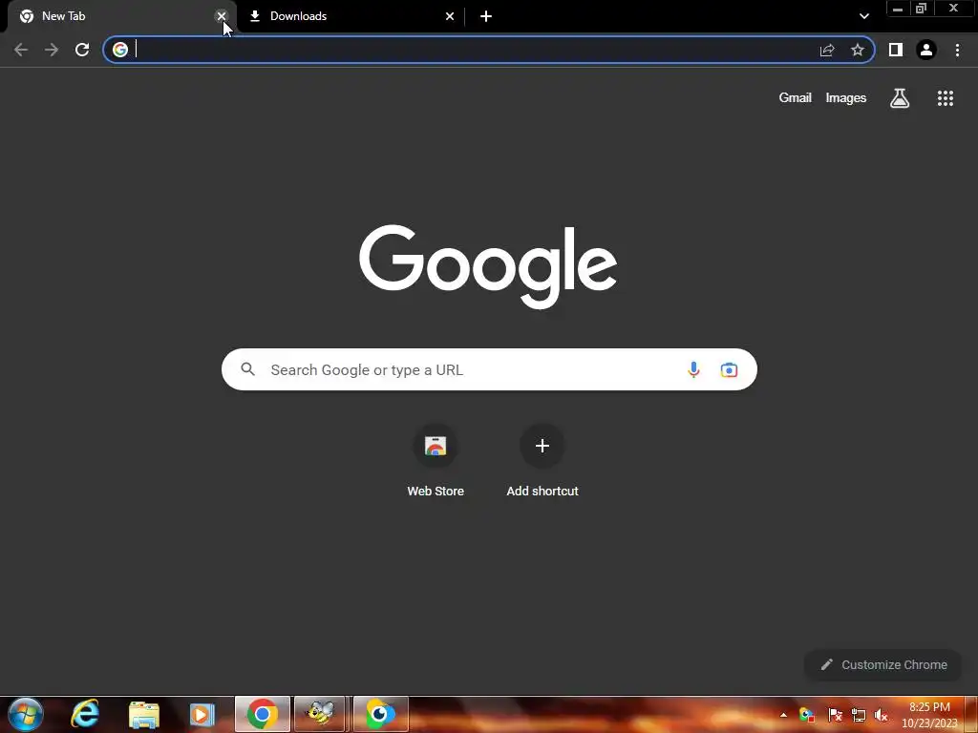
Task: Search by image with camera icon
Action: point(729,369)
